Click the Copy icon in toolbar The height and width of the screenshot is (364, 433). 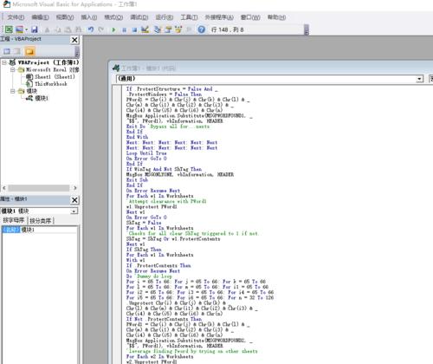(x=58, y=29)
